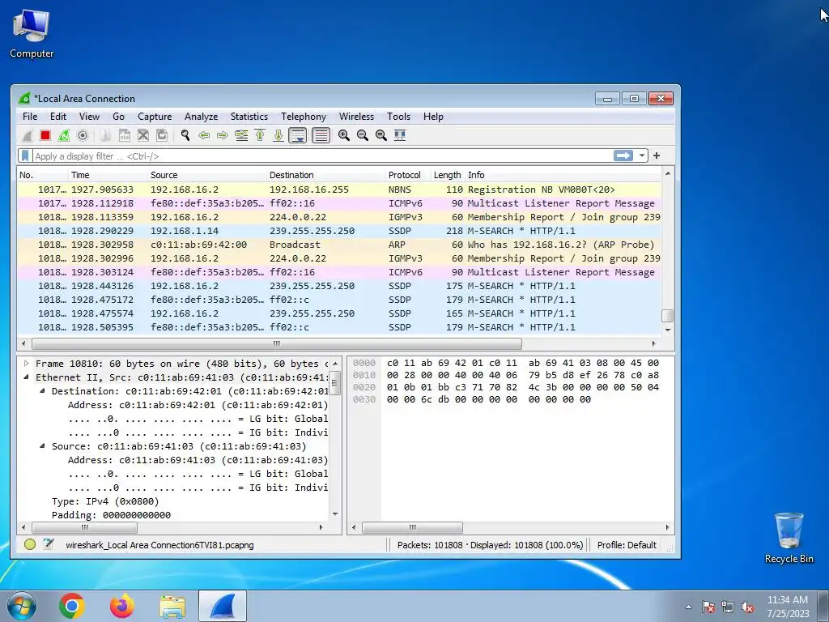Click the Profile: Default status text

(627, 545)
